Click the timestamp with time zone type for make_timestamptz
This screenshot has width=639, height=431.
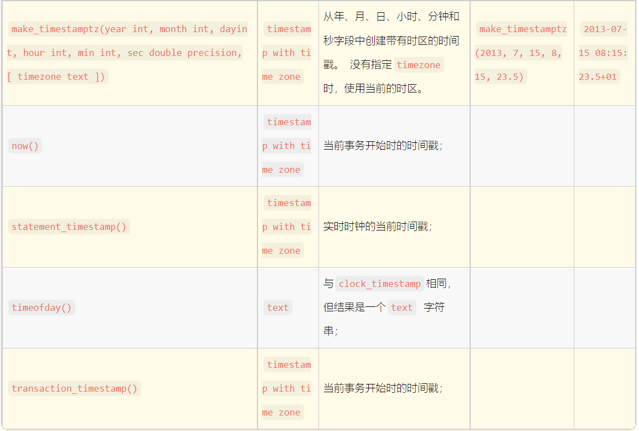point(286,53)
